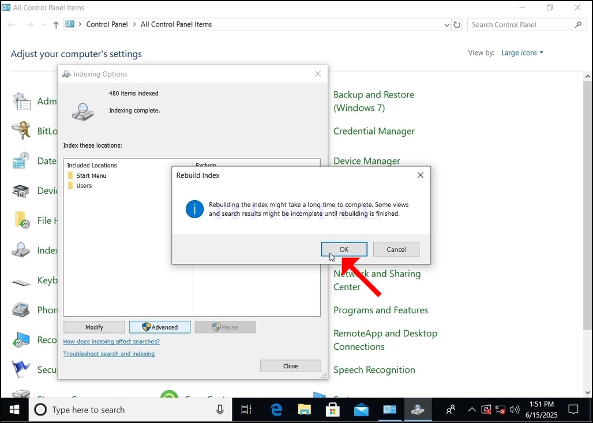Activate the taskbar microphone icon
Image resolution: width=593 pixels, height=423 pixels.
pyautogui.click(x=220, y=410)
